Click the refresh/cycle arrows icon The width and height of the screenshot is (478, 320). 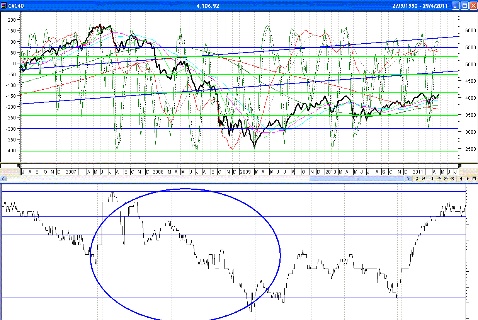point(417,179)
